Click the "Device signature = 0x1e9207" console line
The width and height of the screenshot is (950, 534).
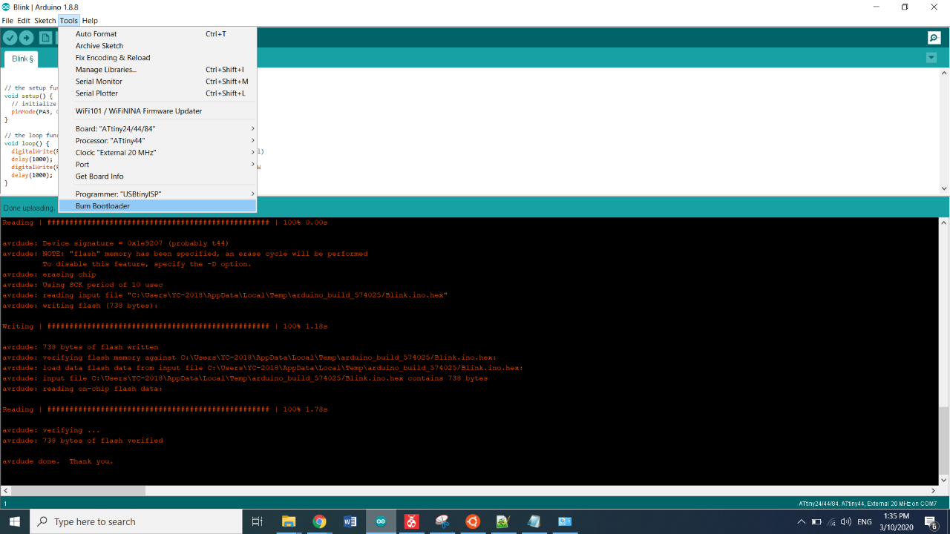115,243
